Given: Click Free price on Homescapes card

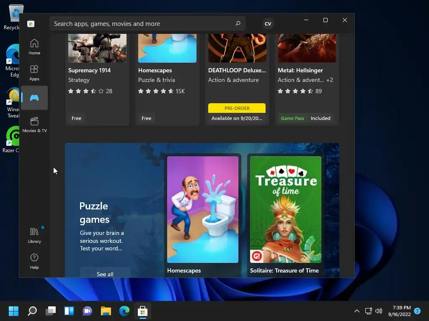Looking at the screenshot, I should [146, 118].
